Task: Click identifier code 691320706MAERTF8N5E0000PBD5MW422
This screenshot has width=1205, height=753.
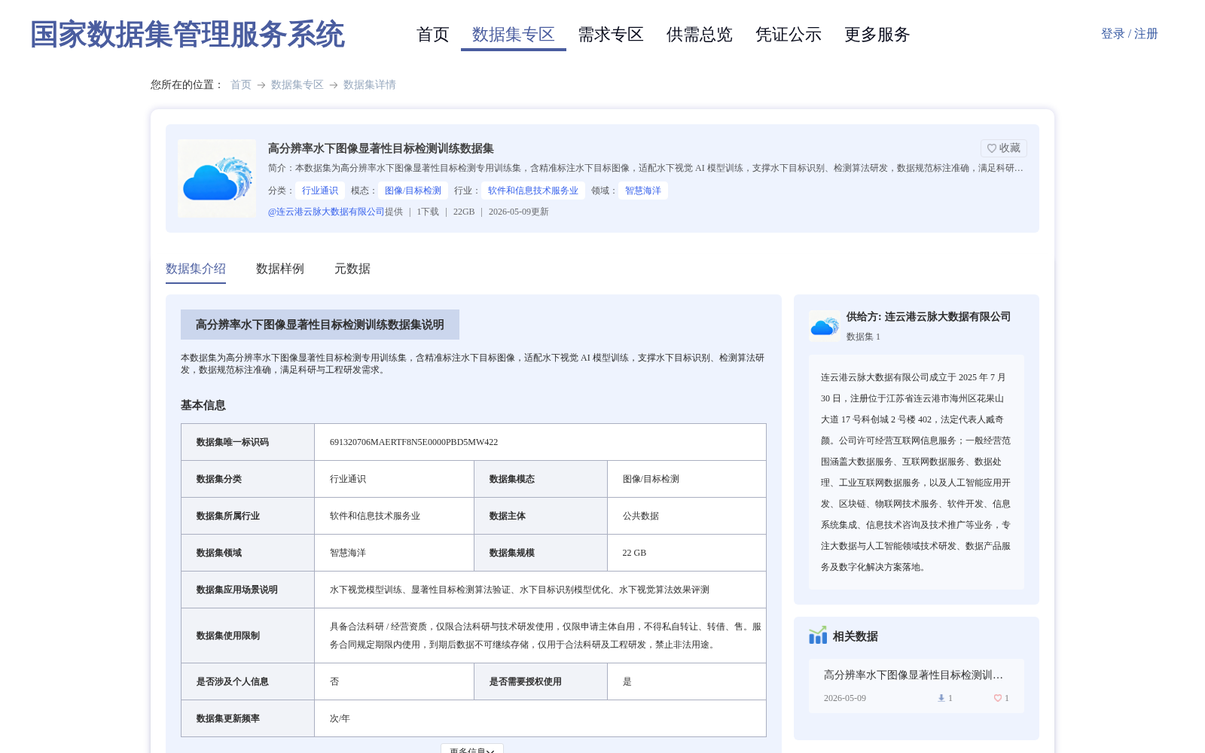Action: point(413,442)
